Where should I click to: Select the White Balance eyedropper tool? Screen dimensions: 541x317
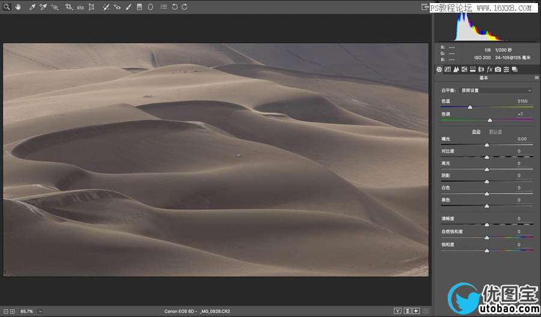[32, 7]
